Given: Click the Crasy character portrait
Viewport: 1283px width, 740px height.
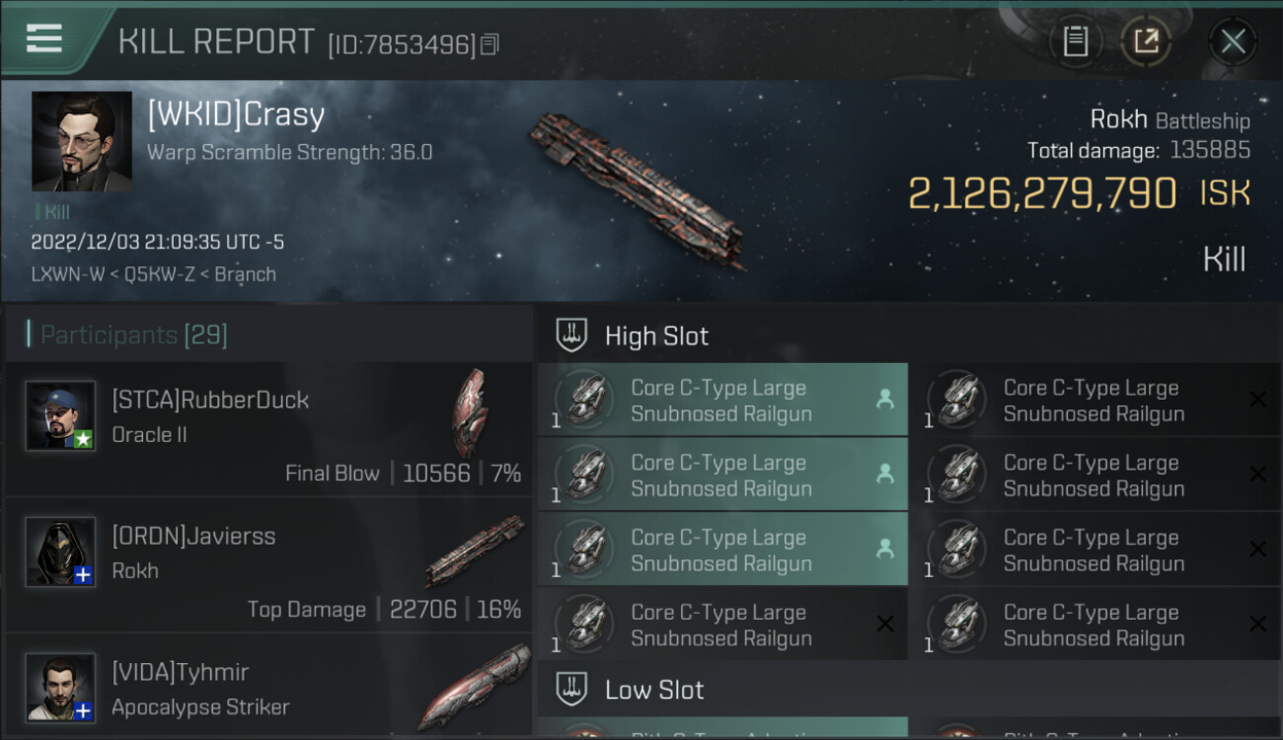Looking at the screenshot, I should pos(82,141).
